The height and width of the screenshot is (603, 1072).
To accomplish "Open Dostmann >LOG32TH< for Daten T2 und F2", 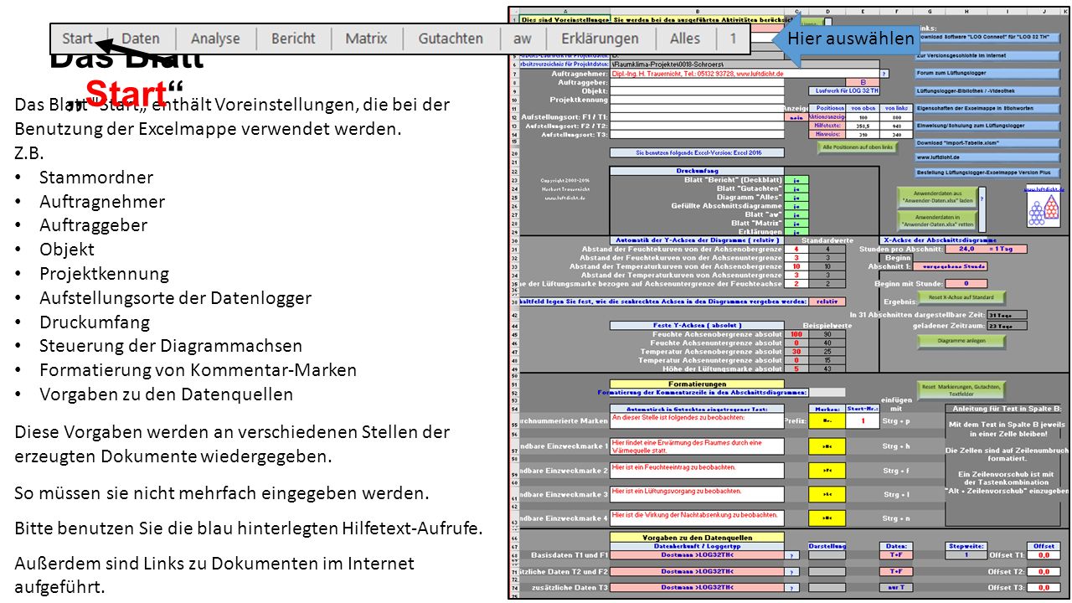I will coord(697,571).
